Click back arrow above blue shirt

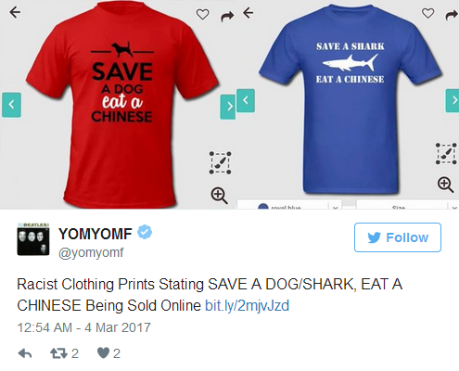click(248, 13)
